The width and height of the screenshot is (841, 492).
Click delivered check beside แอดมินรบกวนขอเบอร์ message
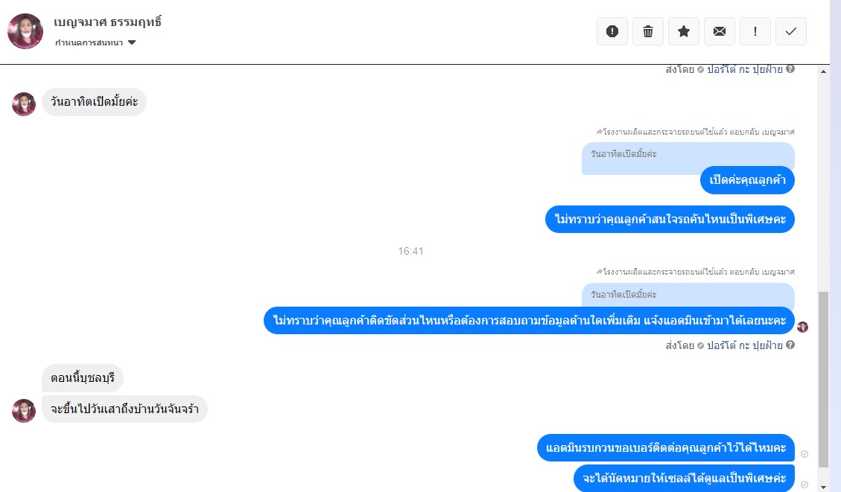(804, 454)
